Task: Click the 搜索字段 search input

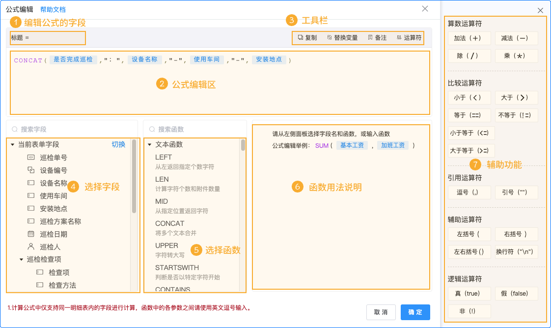Action: click(x=72, y=128)
